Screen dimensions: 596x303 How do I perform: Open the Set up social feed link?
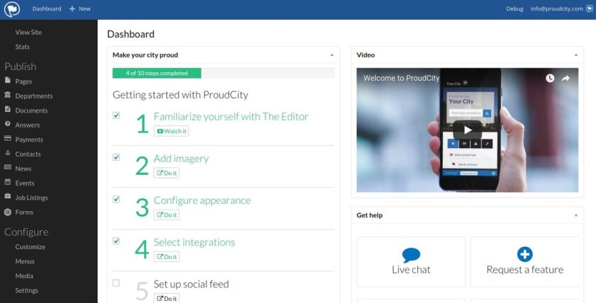click(x=191, y=284)
